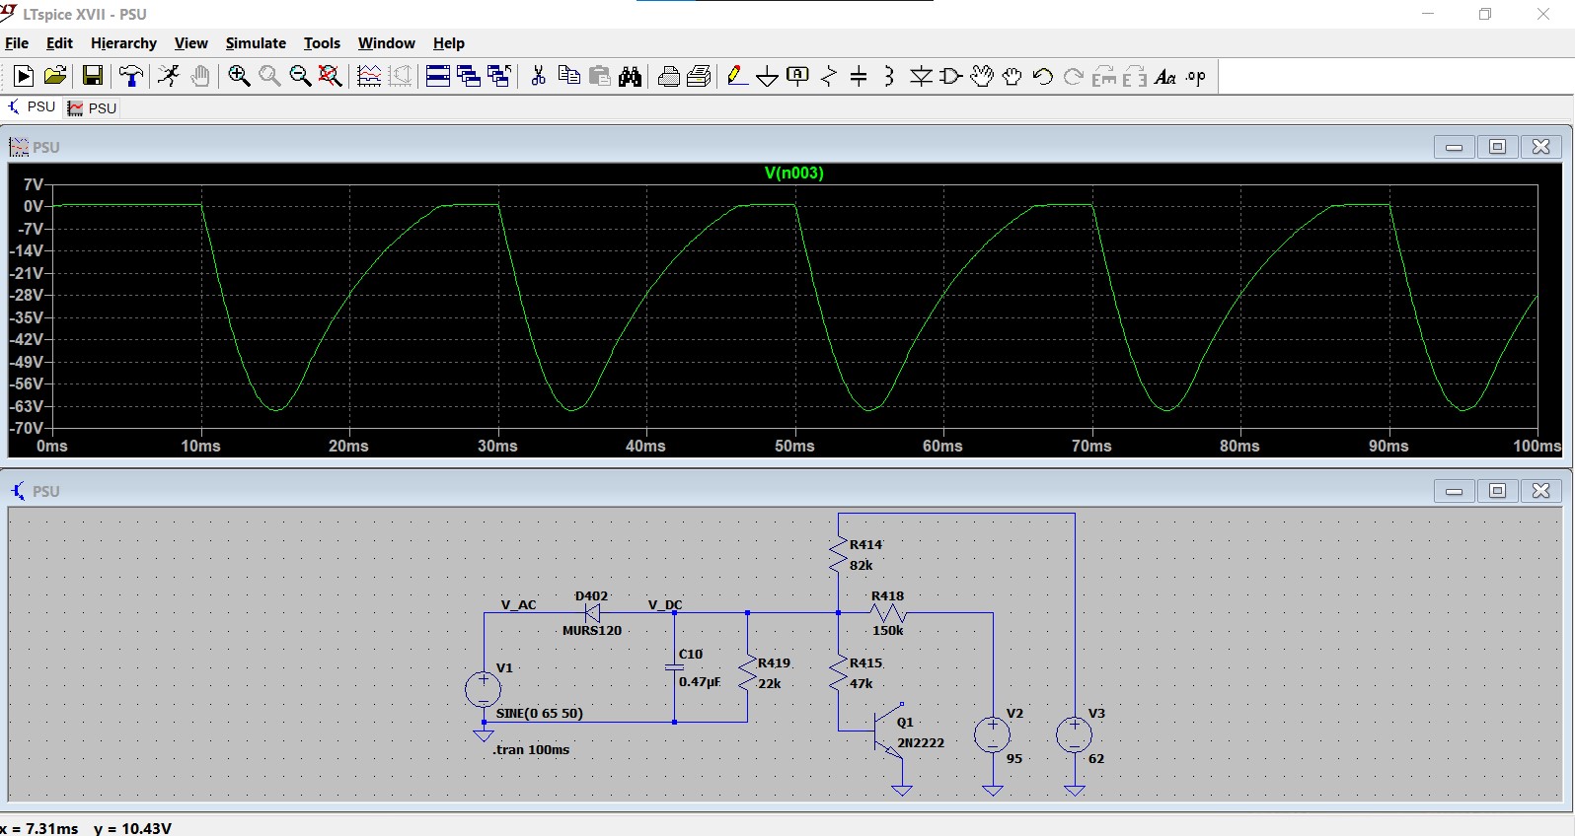The height and width of the screenshot is (836, 1575).
Task: Click the Print icon
Action: click(668, 76)
